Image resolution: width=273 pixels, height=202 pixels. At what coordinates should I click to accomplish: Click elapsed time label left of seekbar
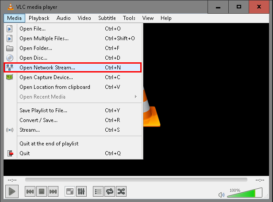pos(12,180)
